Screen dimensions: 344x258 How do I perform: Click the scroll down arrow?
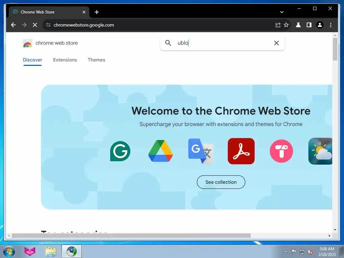coord(335,230)
